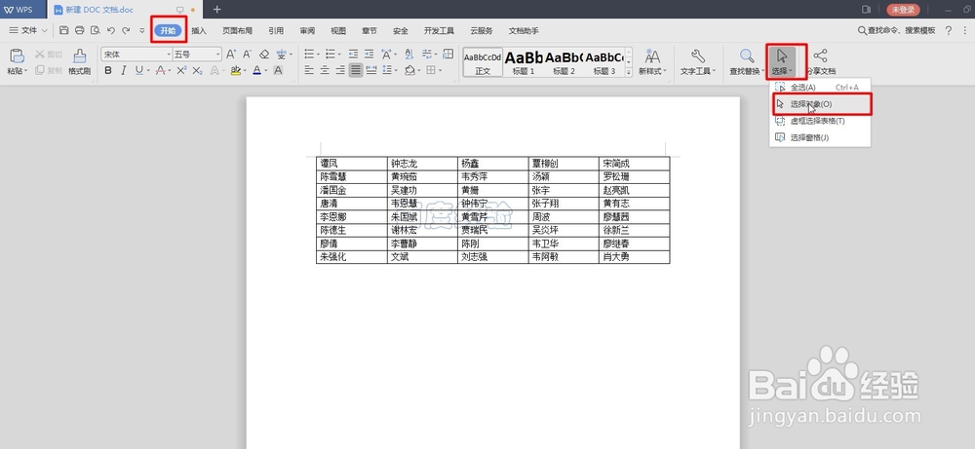Click Share Document (分享文档) icon
This screenshot has height=449, width=975.
point(820,56)
